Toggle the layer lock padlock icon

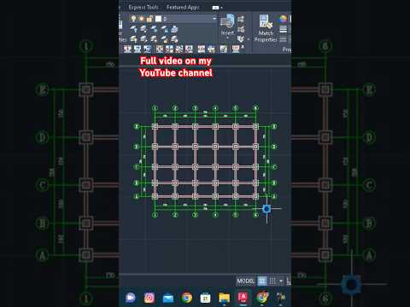[x=149, y=19]
